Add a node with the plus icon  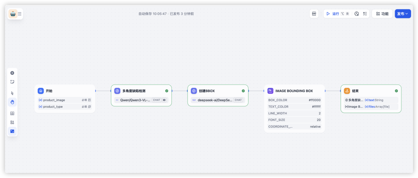[x=12, y=73]
